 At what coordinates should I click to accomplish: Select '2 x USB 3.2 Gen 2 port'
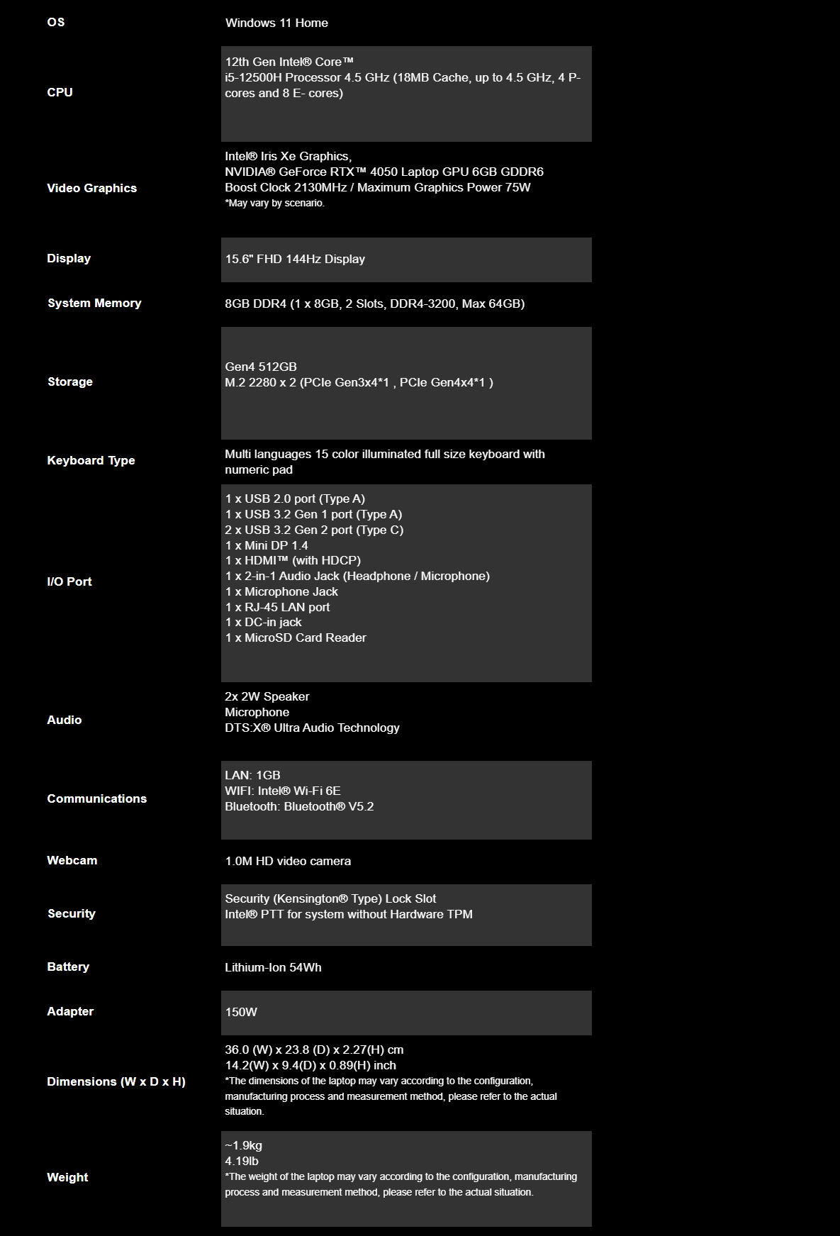(314, 530)
